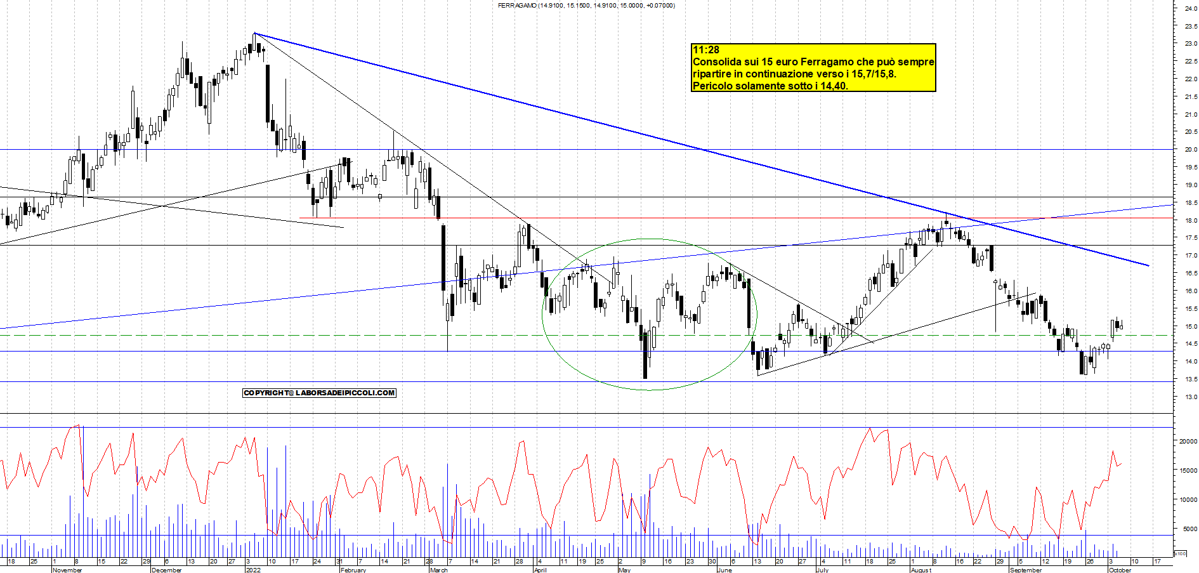The height and width of the screenshot is (573, 1199).
Task: Click the 23.5 price axis label
Action: tap(1191, 26)
